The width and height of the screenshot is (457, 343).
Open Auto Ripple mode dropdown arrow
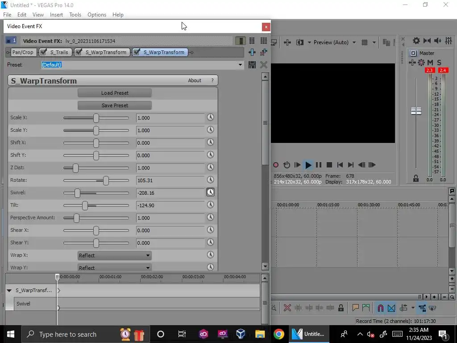click(413, 308)
